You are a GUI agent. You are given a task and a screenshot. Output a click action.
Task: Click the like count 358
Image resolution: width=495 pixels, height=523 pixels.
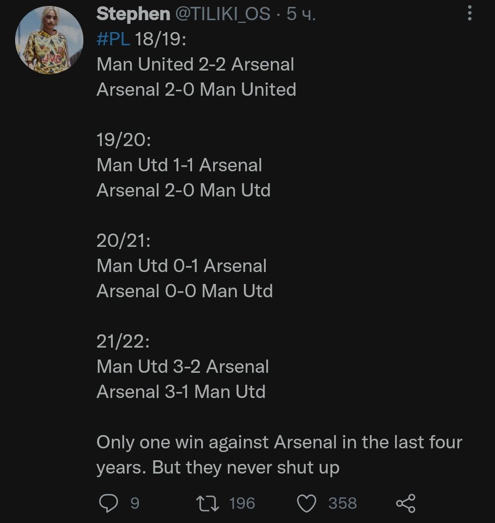coord(342,503)
